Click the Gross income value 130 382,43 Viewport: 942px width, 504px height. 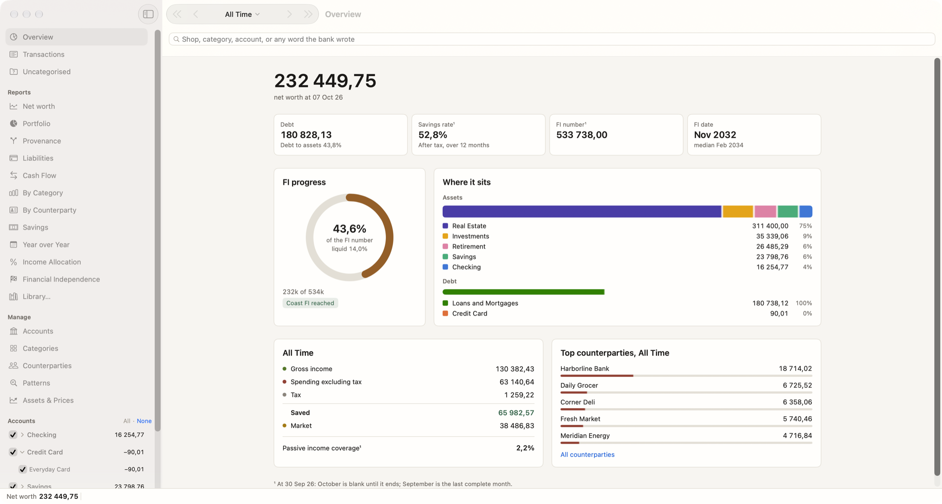(x=515, y=369)
